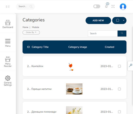
Task: Focus the categories Search input field
Action: tap(103, 33)
